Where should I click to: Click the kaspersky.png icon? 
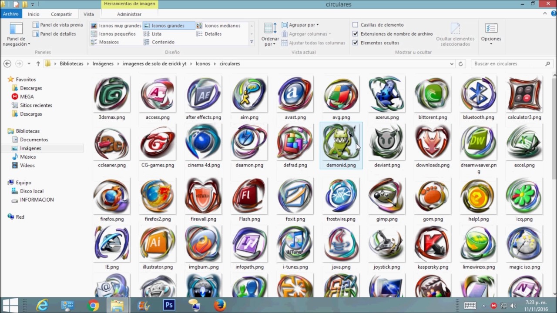click(433, 244)
